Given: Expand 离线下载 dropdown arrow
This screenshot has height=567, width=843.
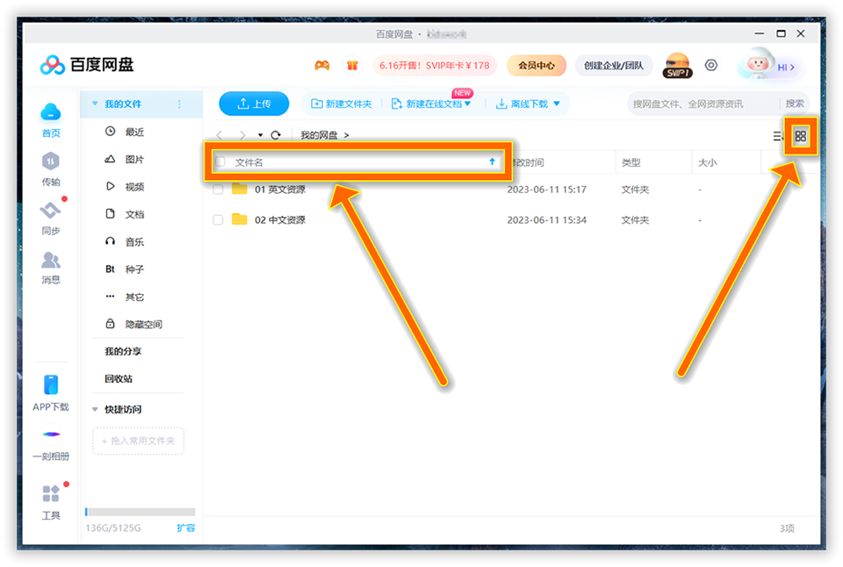Looking at the screenshot, I should (x=556, y=104).
